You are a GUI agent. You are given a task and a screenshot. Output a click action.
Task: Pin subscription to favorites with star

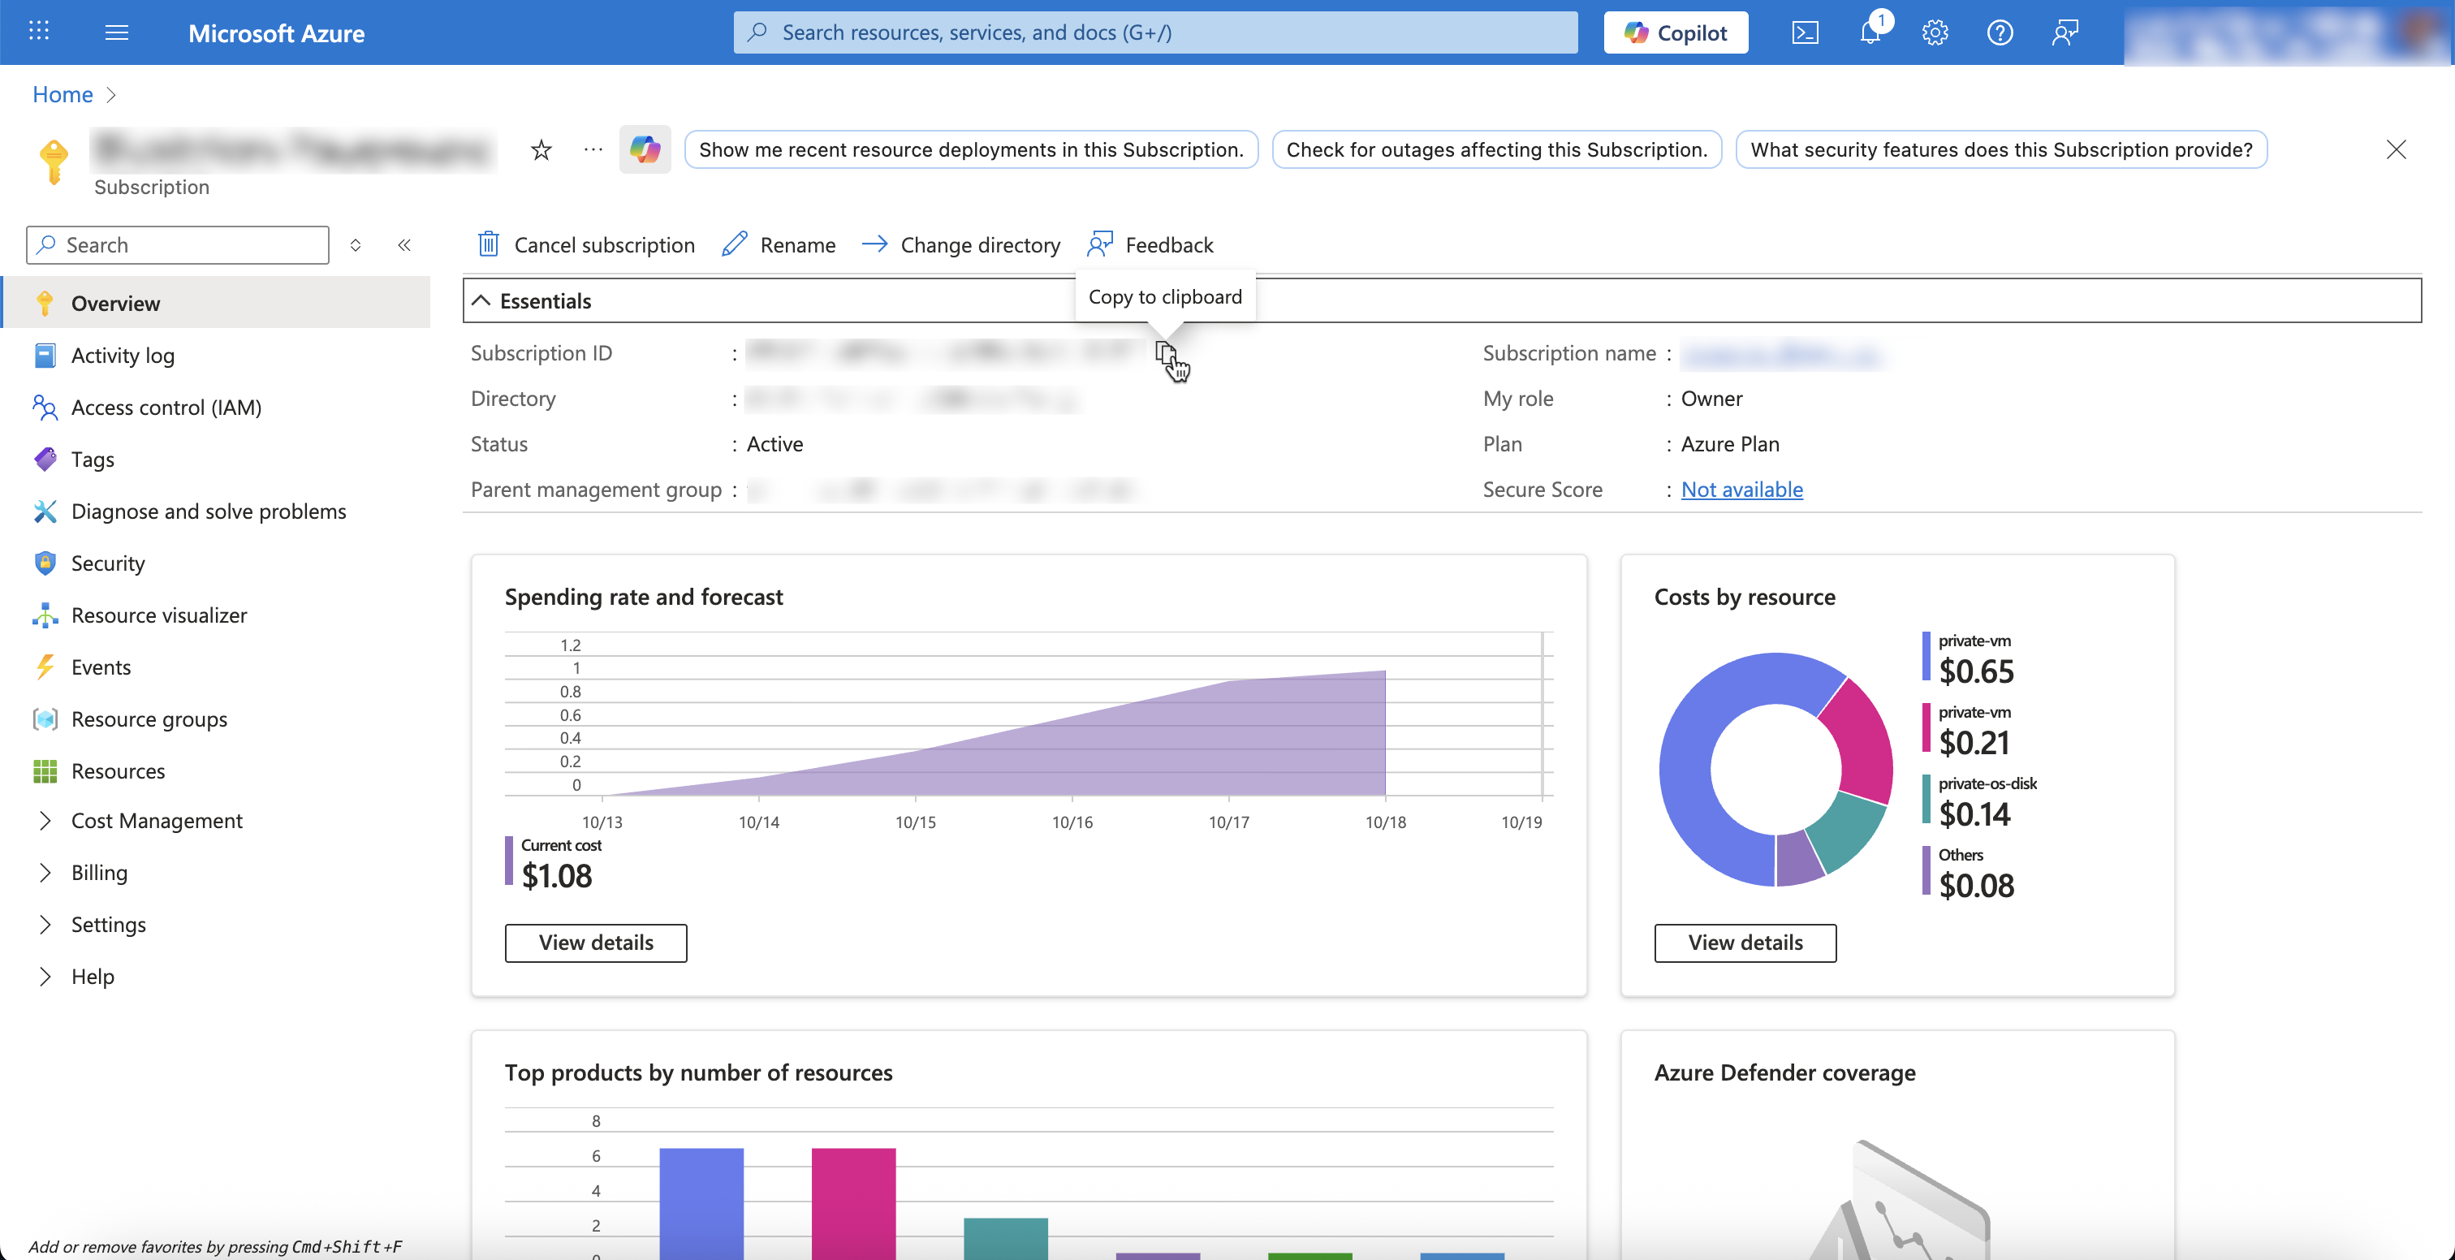[x=541, y=149]
